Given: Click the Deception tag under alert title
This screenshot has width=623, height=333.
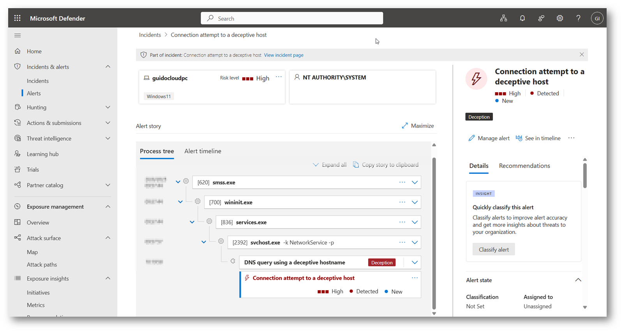Looking at the screenshot, I should [x=479, y=117].
